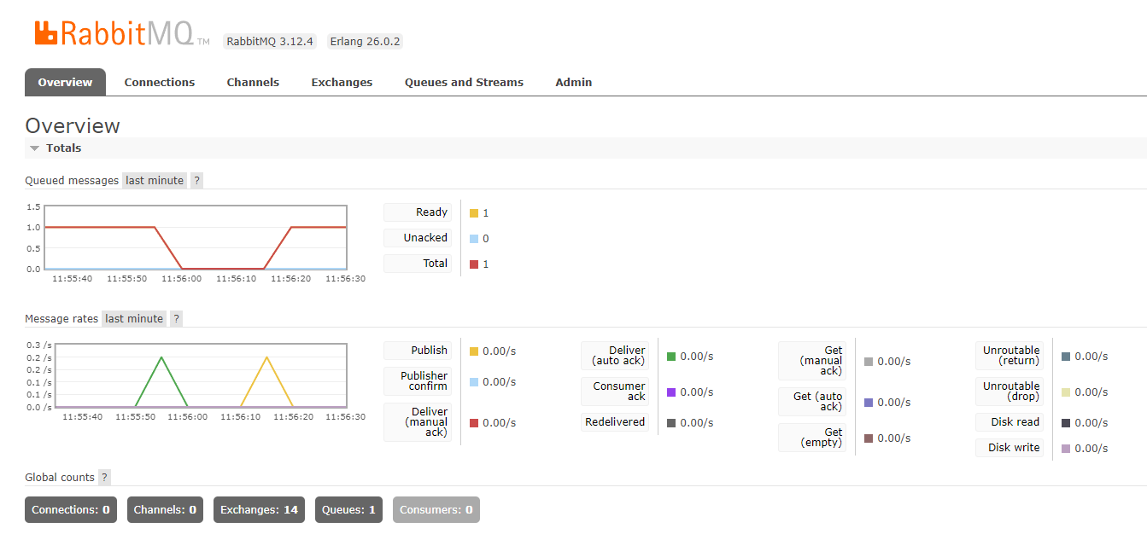This screenshot has width=1147, height=534.
Task: Click the Unacked label
Action: click(418, 238)
